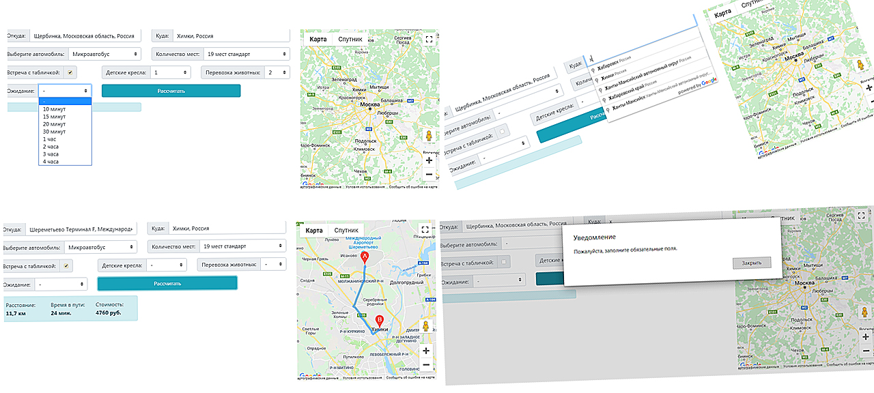This screenshot has height=393, width=874.
Task: Open Детские кресла dropdown showing 1
Action: tap(171, 72)
